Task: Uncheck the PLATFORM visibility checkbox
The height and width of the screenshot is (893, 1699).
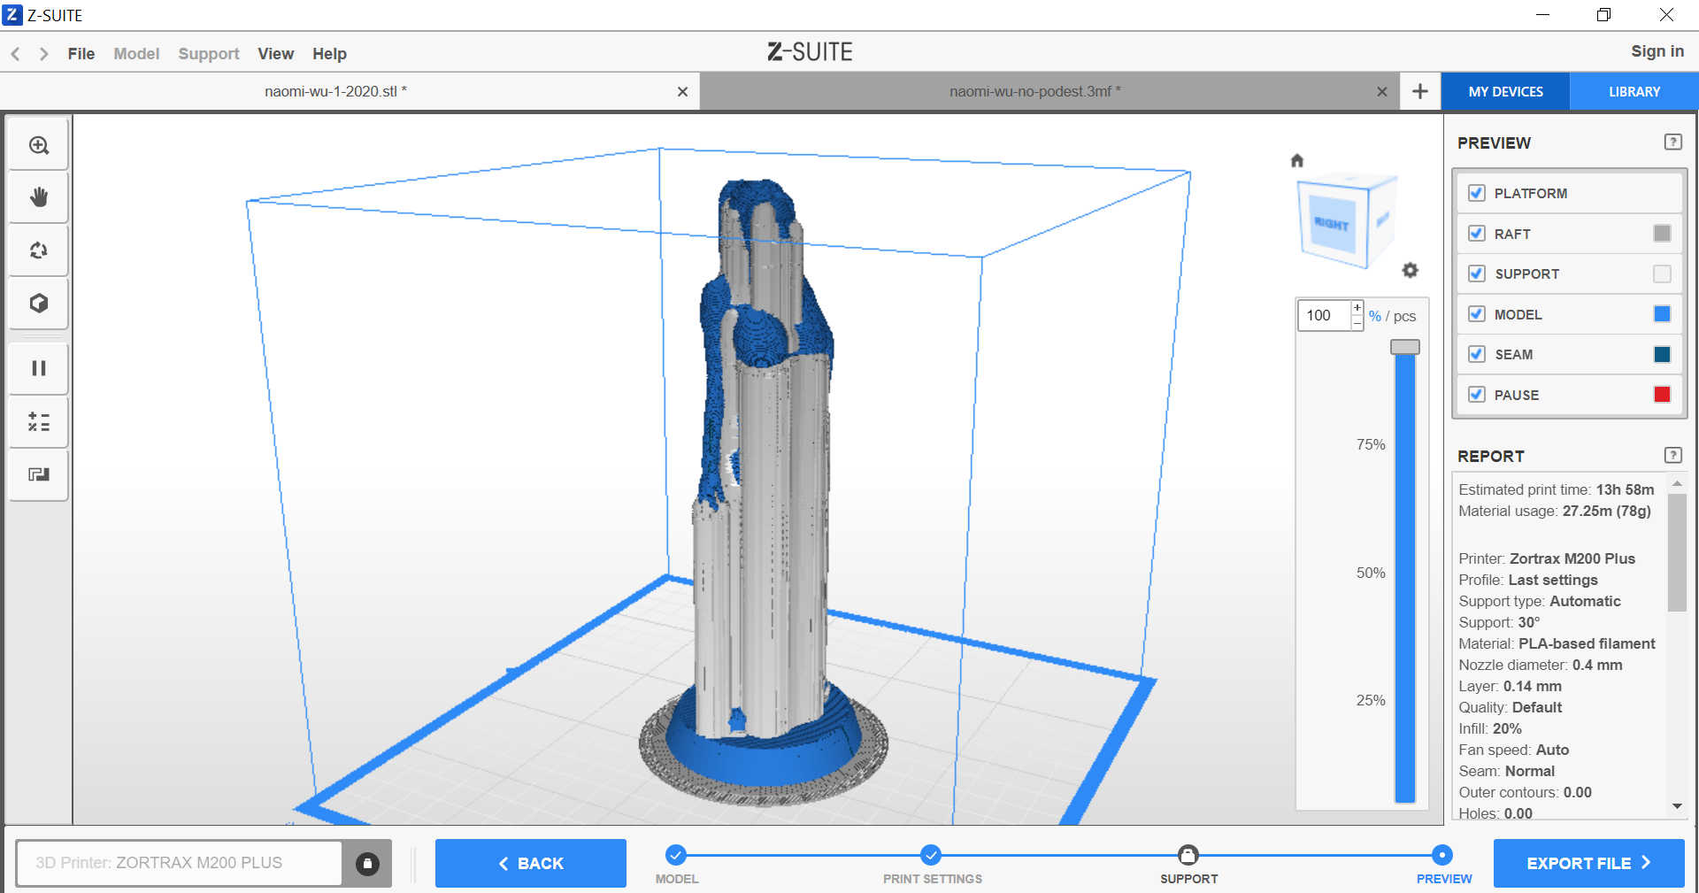Action: [x=1476, y=193]
